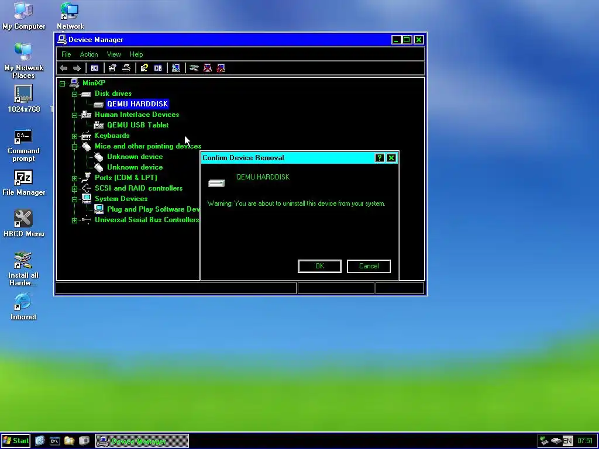Click the Disk drives category icon

87,94
